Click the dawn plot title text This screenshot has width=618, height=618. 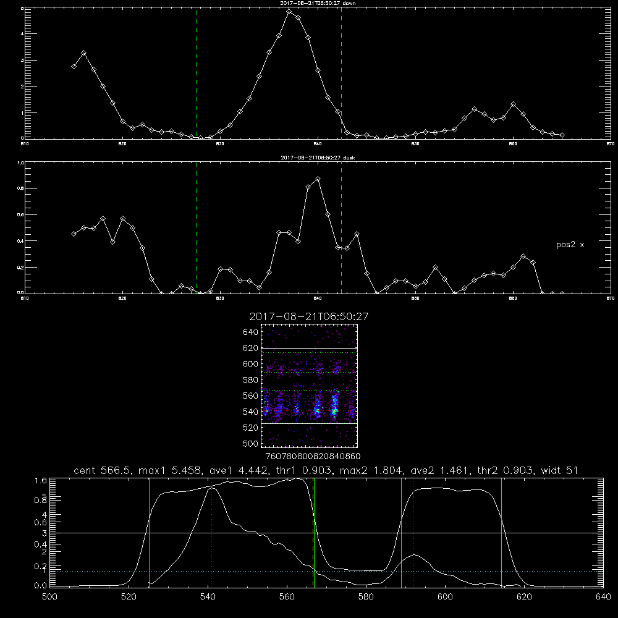(318, 2)
